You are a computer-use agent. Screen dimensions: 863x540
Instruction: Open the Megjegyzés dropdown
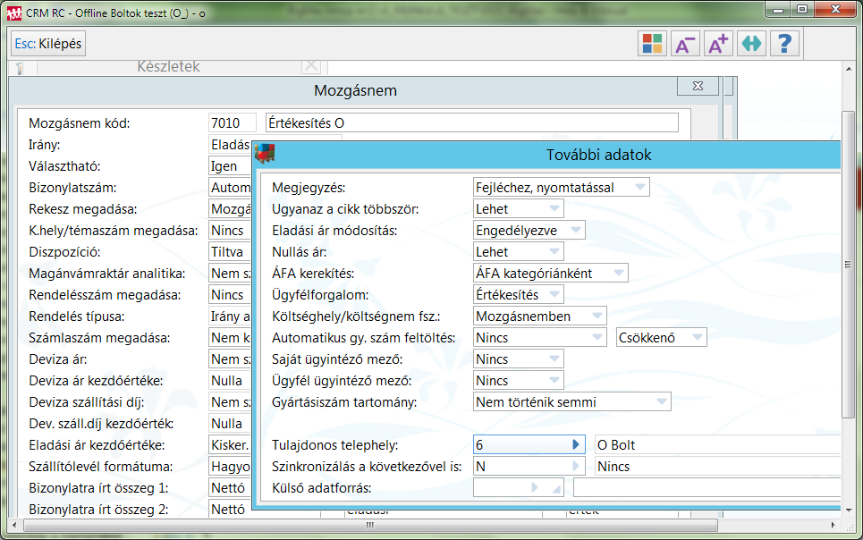(x=640, y=187)
